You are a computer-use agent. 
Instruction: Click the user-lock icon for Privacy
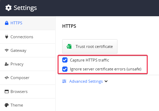tap(7, 64)
